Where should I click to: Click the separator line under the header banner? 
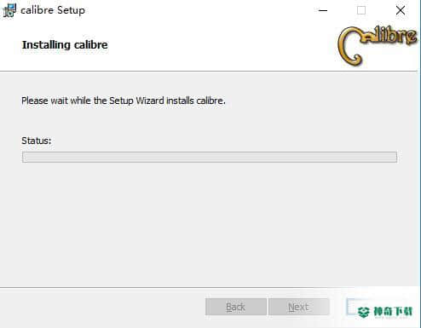pyautogui.click(x=209, y=71)
